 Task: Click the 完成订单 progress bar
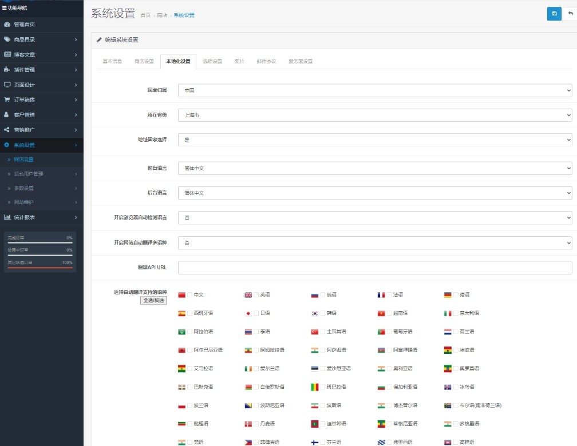(40, 242)
